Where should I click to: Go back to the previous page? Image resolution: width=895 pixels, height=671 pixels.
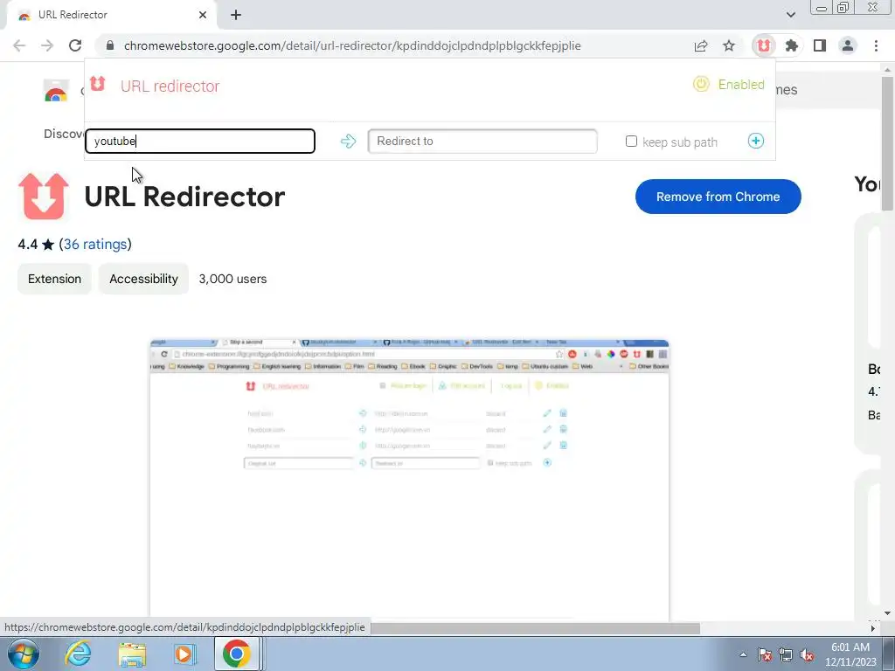pos(19,45)
